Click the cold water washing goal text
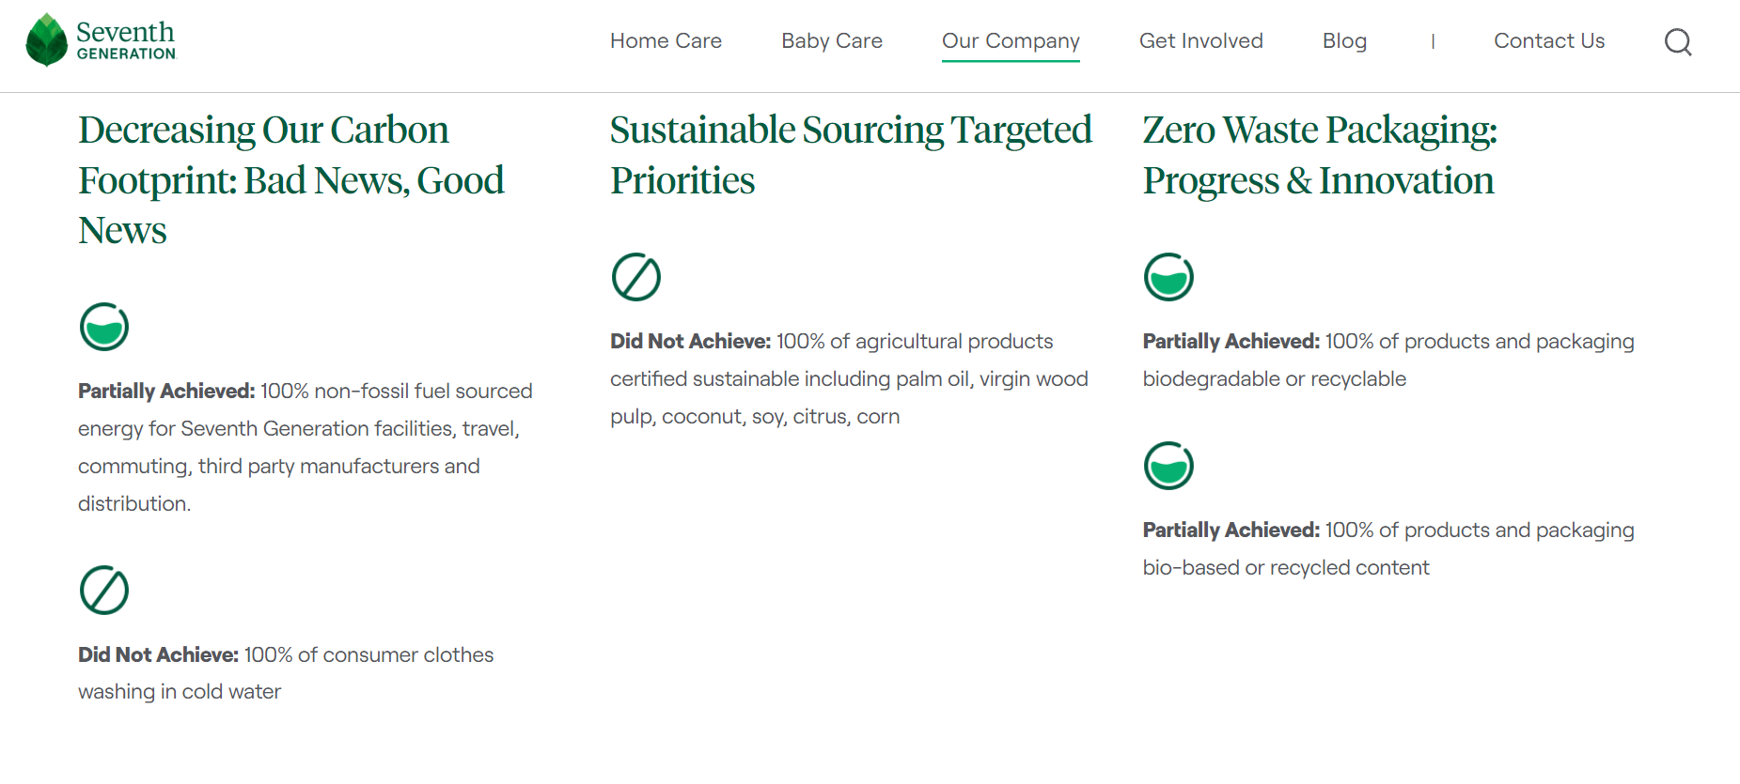The image size is (1740, 784). tap(286, 673)
